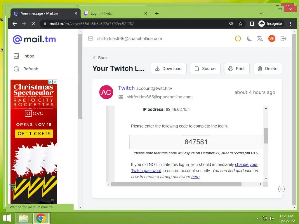Click the email body horizontal scrollbar thumb
The width and height of the screenshot is (299, 224).
(x=176, y=184)
